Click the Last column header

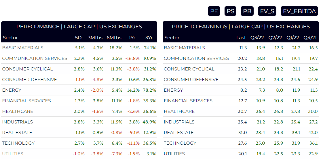click(x=241, y=38)
